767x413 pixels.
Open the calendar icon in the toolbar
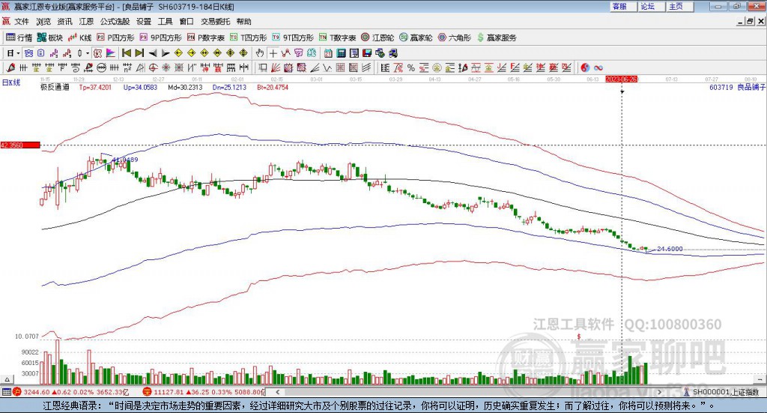(x=328, y=53)
